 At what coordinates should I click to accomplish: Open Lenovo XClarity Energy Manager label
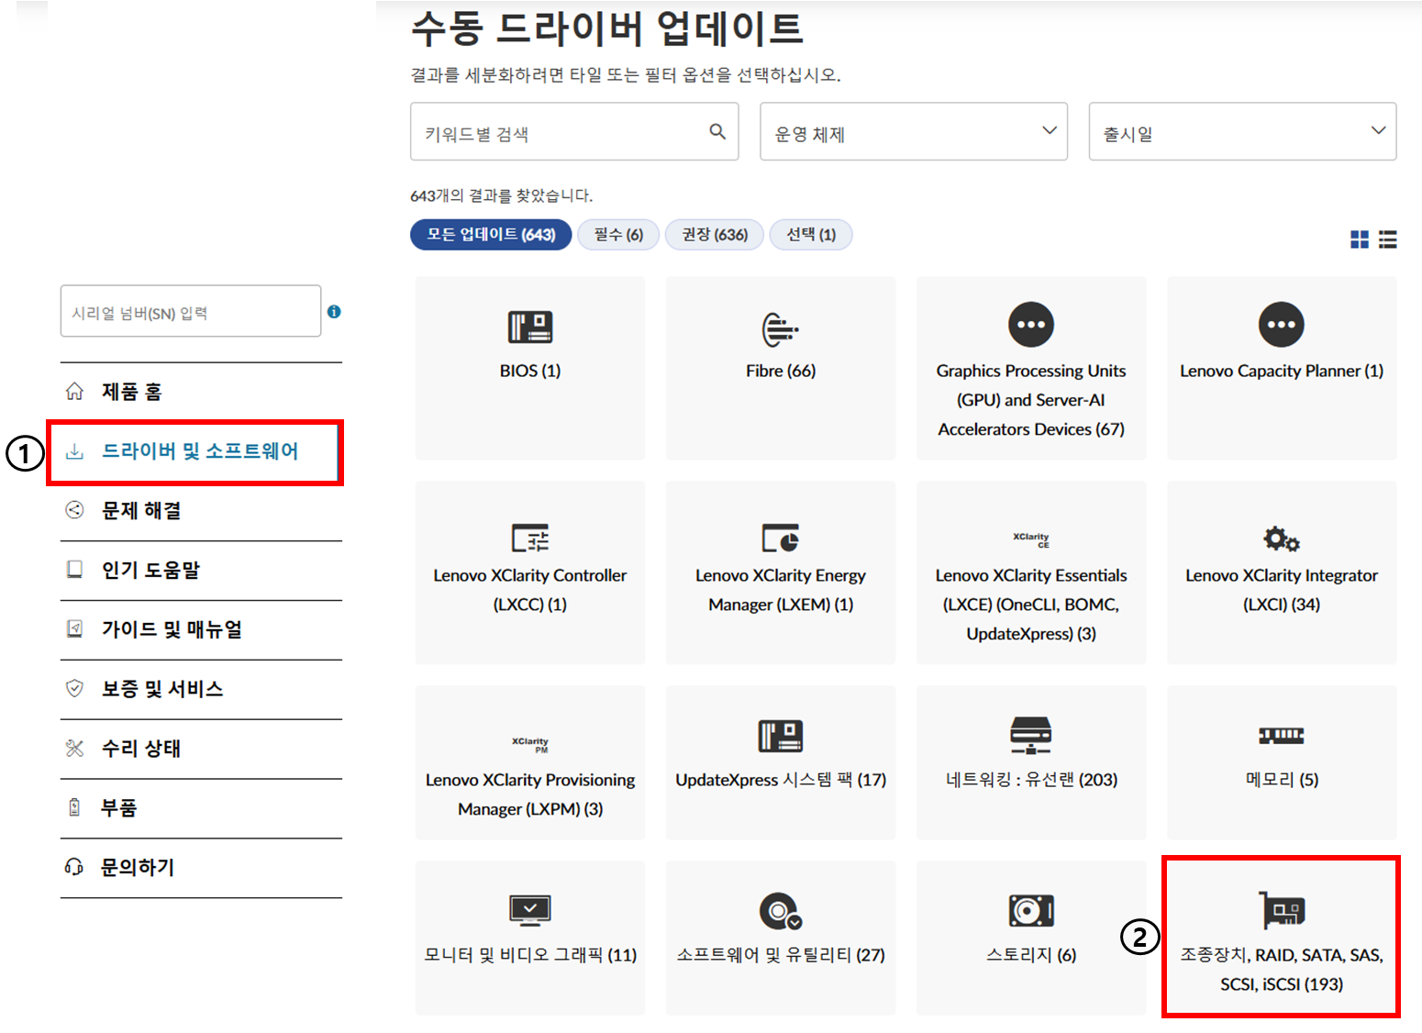click(781, 590)
